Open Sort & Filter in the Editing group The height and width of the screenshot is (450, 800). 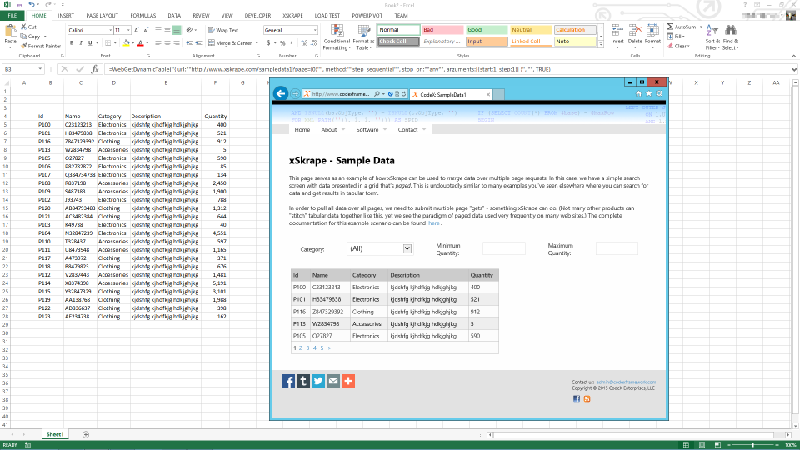(712, 37)
